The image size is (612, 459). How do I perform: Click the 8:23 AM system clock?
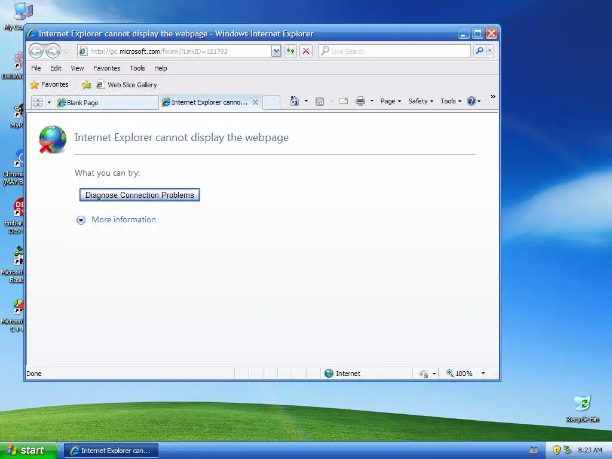(x=590, y=450)
